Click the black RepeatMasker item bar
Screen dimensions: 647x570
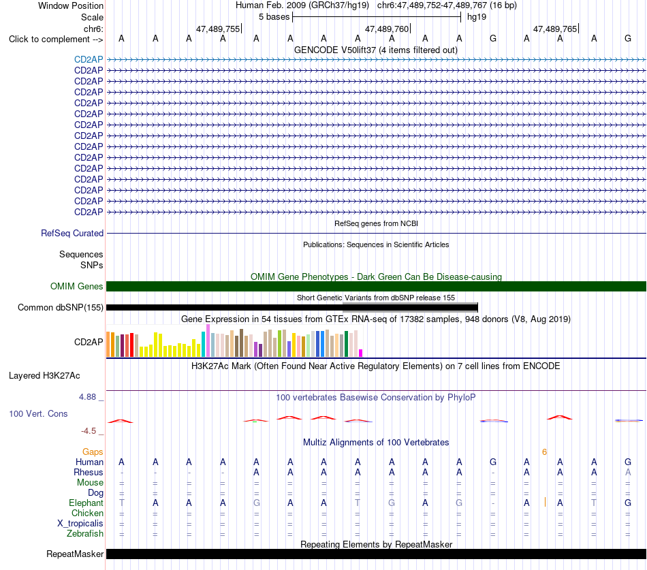point(376,554)
